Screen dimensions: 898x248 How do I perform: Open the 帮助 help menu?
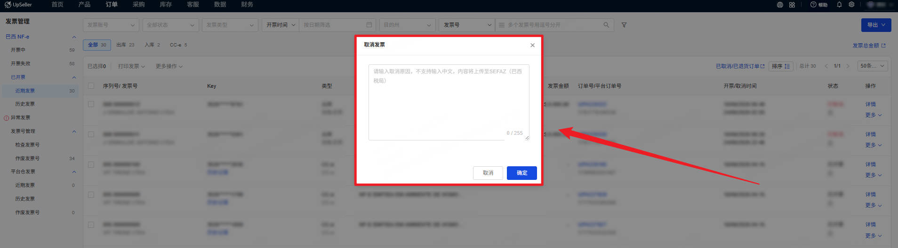click(819, 5)
